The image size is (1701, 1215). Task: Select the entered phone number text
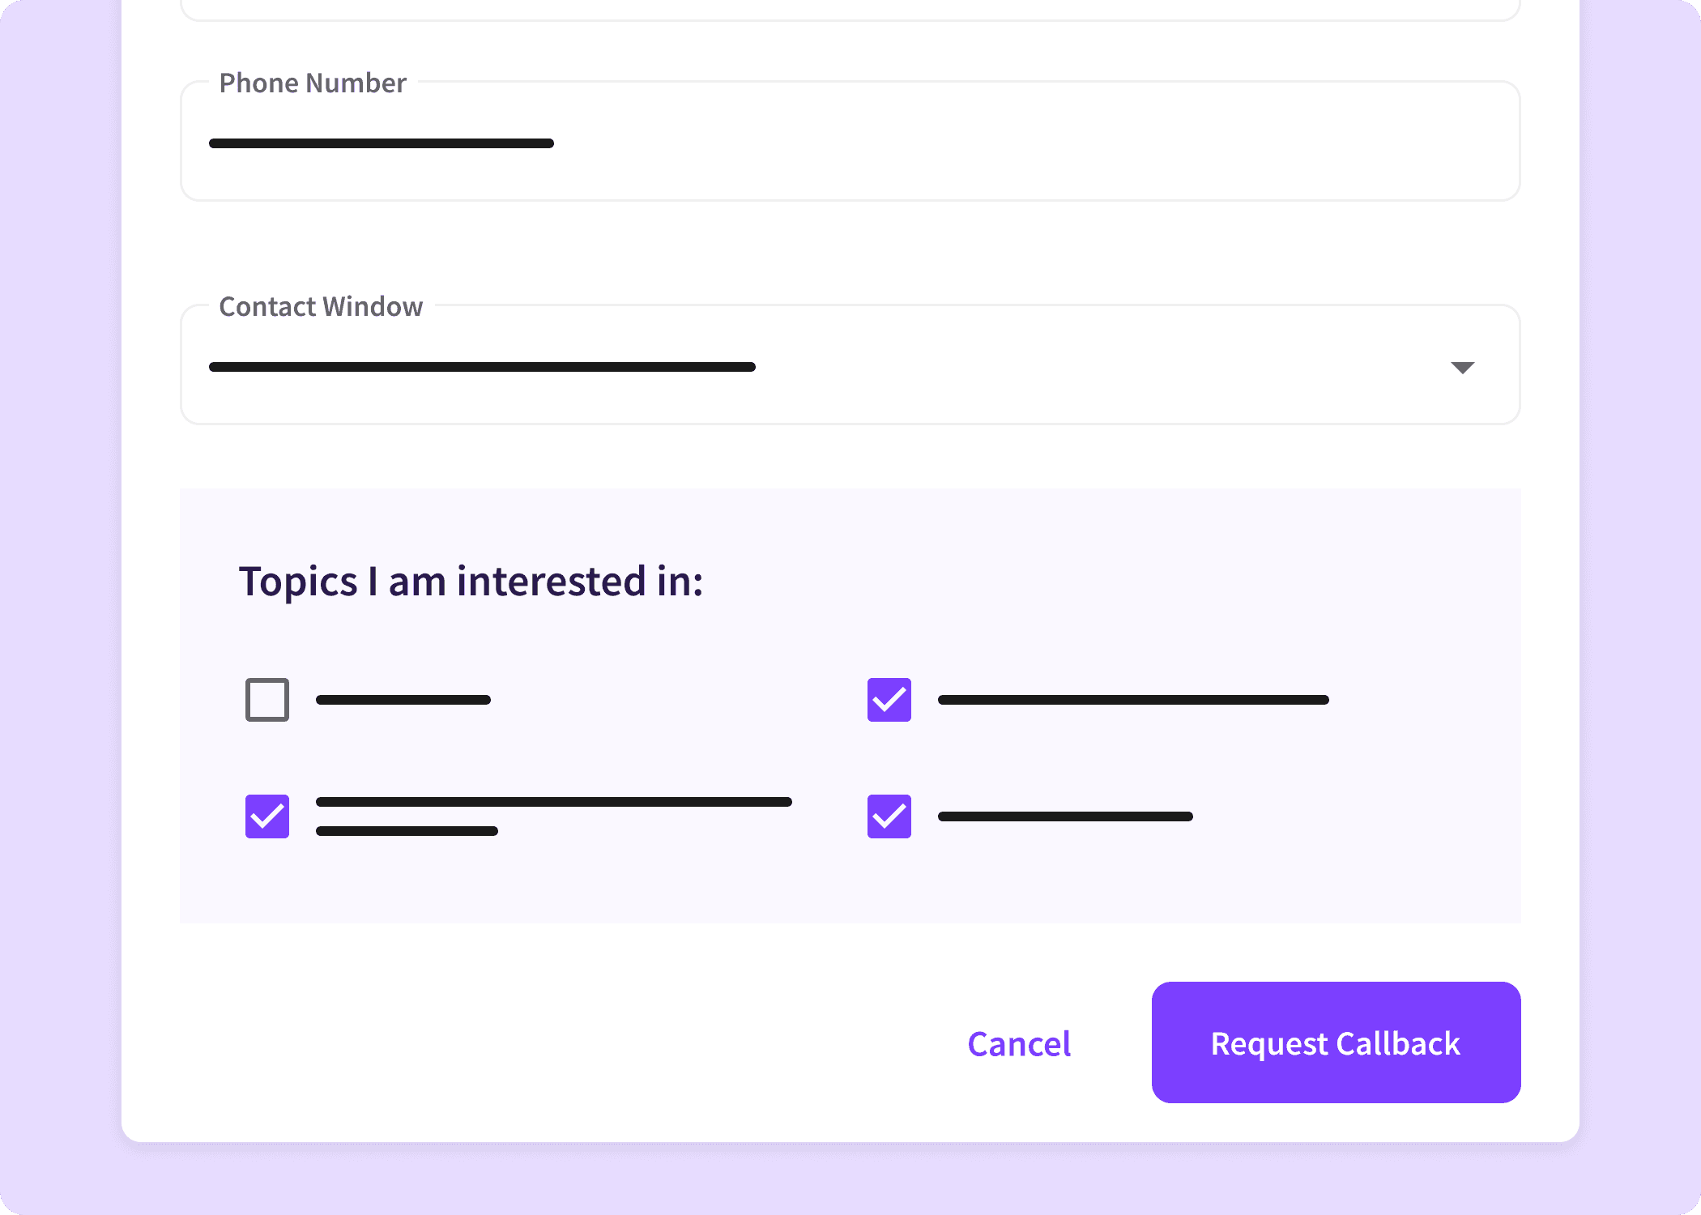[x=382, y=143]
